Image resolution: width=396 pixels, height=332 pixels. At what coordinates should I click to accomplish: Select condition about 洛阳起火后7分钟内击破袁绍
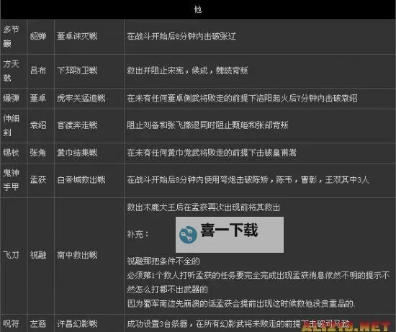242,98
